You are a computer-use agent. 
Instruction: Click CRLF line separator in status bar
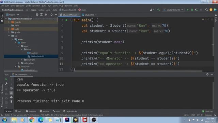[193, 115]
